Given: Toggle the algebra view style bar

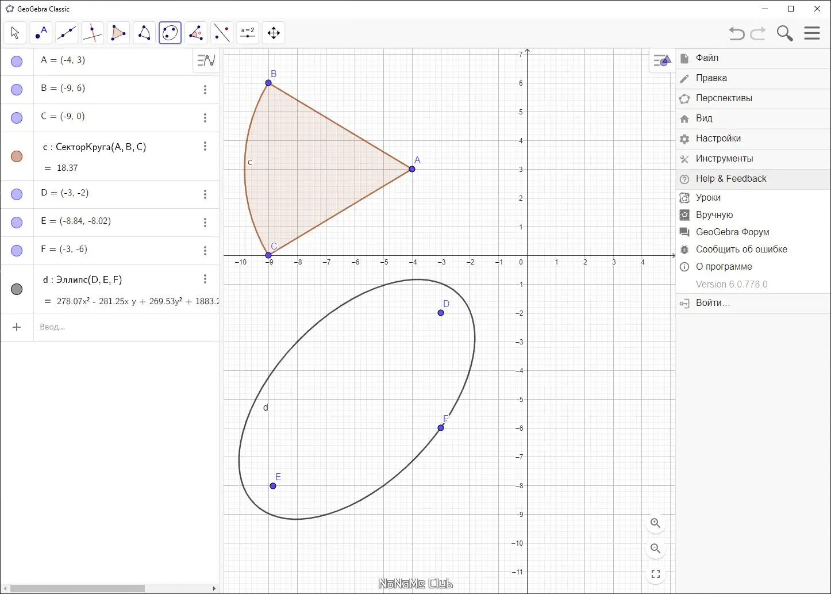Looking at the screenshot, I should [x=206, y=60].
